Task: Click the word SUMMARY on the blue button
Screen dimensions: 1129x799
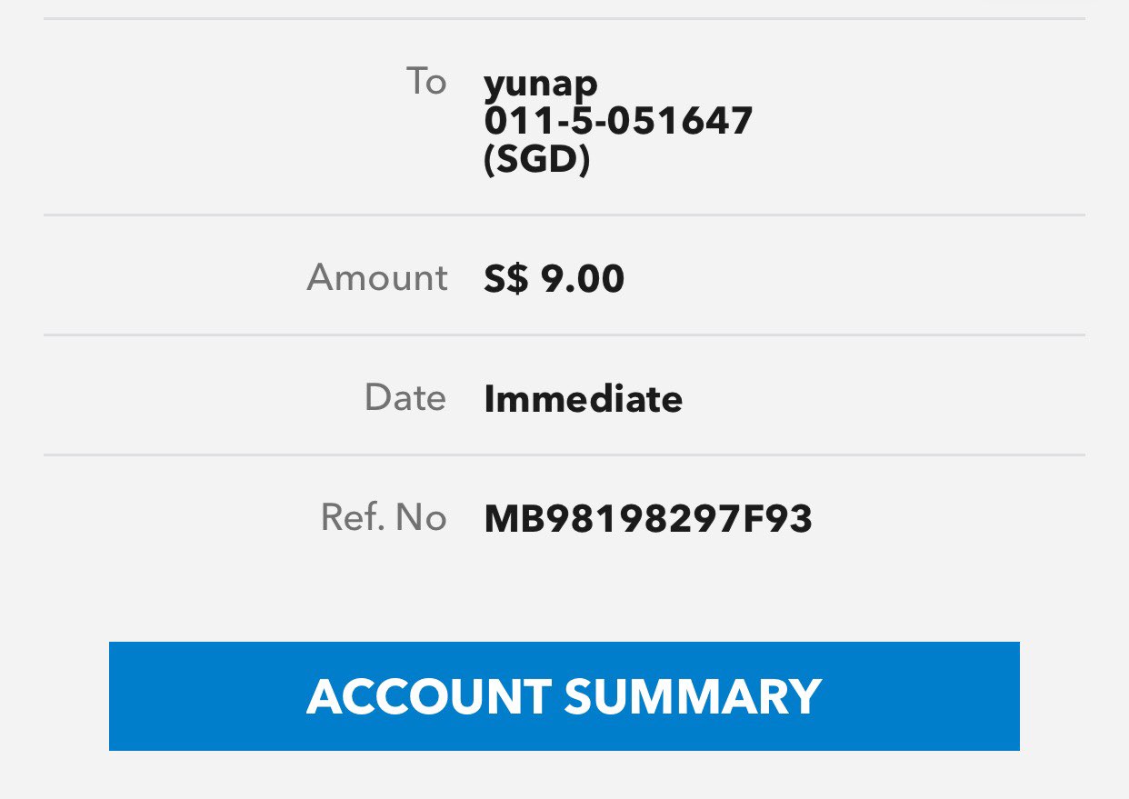Action: point(693,696)
